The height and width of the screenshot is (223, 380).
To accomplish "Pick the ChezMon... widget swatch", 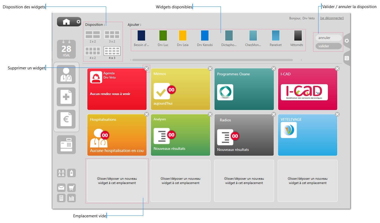I will 253,36.
